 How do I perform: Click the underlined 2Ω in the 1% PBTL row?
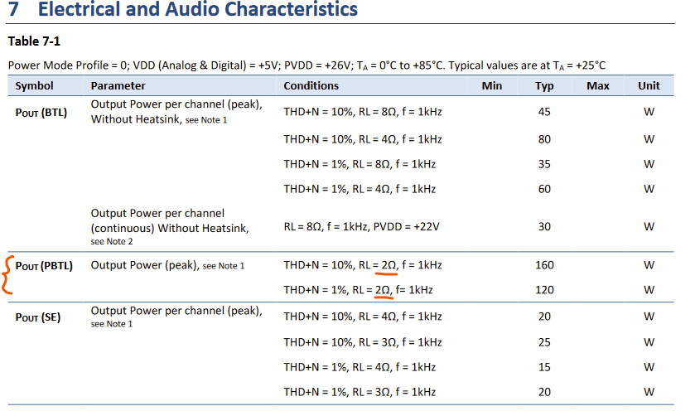(x=383, y=290)
